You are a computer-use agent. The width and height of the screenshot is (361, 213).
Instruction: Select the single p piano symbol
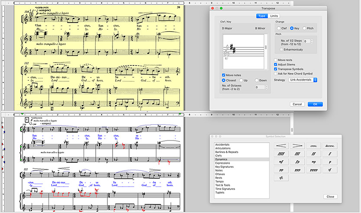(330, 162)
